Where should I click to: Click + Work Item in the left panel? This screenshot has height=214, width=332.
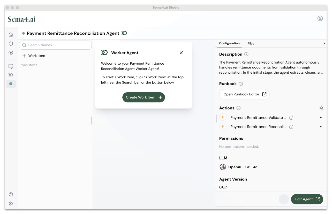[x=34, y=56]
